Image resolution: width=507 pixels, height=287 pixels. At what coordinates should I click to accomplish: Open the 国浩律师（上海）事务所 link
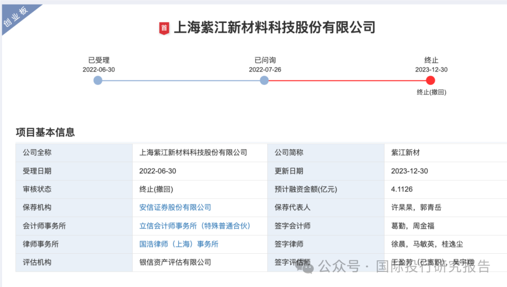tap(179, 244)
